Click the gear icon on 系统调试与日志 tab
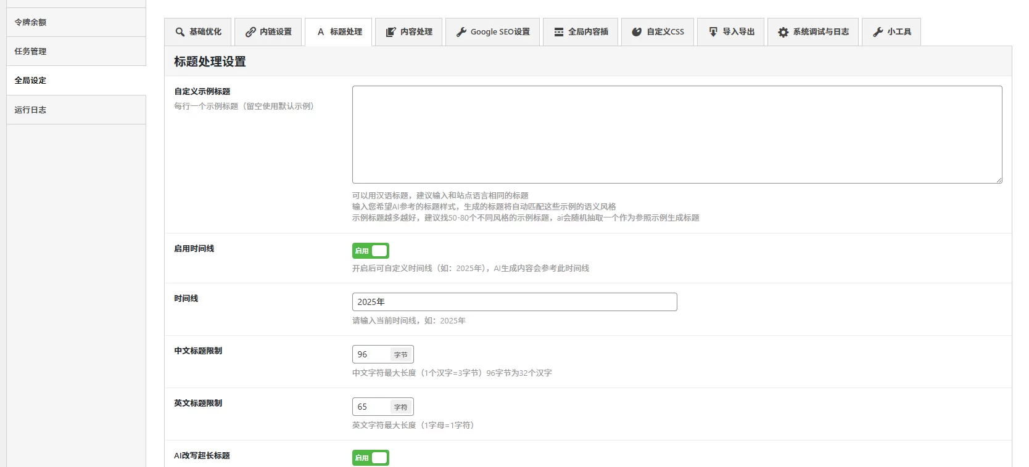Viewport: 1029px width, 467px height. (783, 32)
